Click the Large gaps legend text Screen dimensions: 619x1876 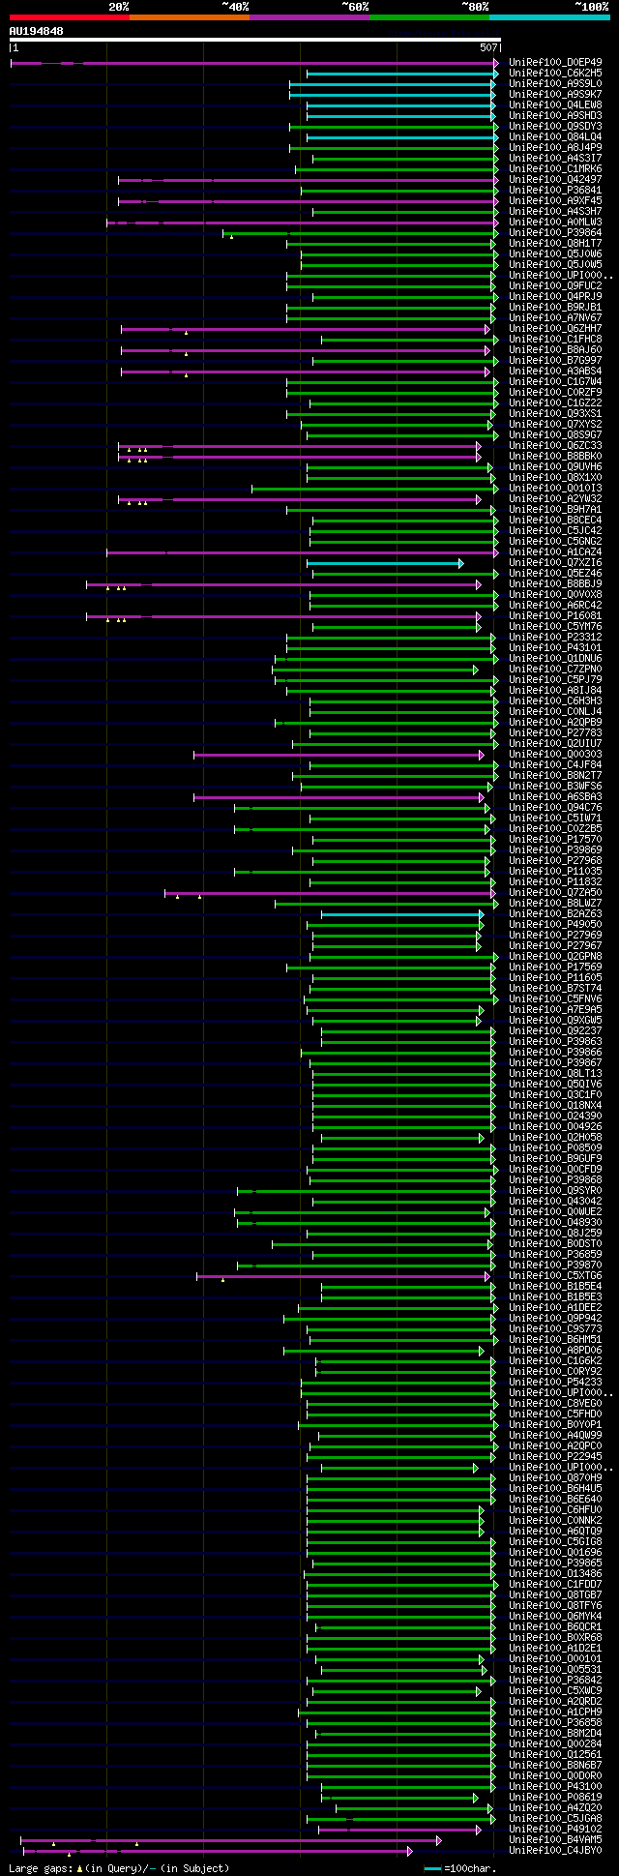coord(119,1868)
